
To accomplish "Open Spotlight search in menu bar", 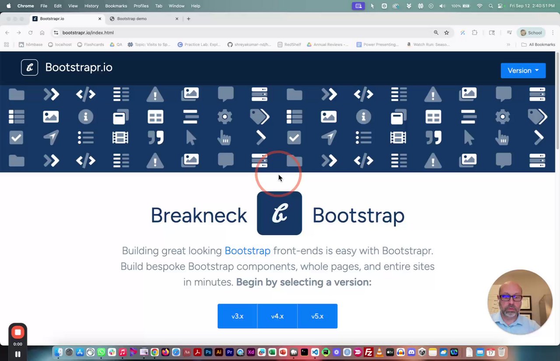I will coord(490,6).
